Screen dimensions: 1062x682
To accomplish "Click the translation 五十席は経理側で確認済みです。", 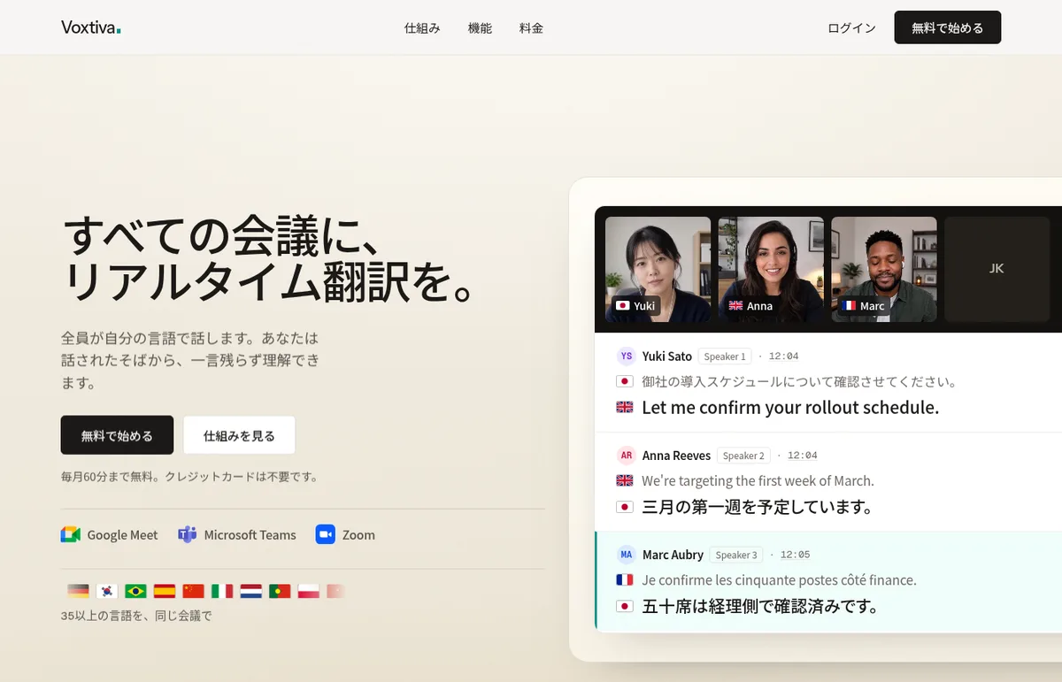I will (760, 607).
